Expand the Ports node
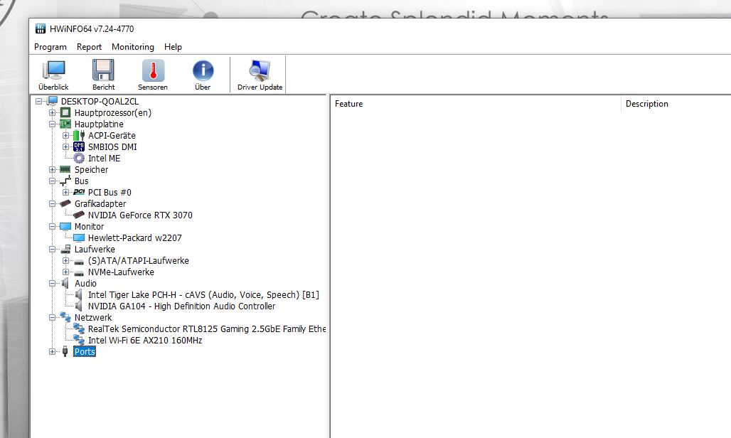 [x=52, y=352]
